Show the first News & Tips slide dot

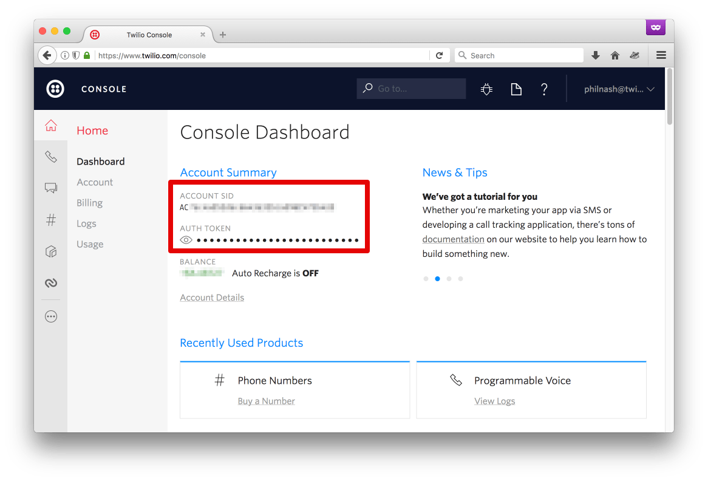[426, 279]
